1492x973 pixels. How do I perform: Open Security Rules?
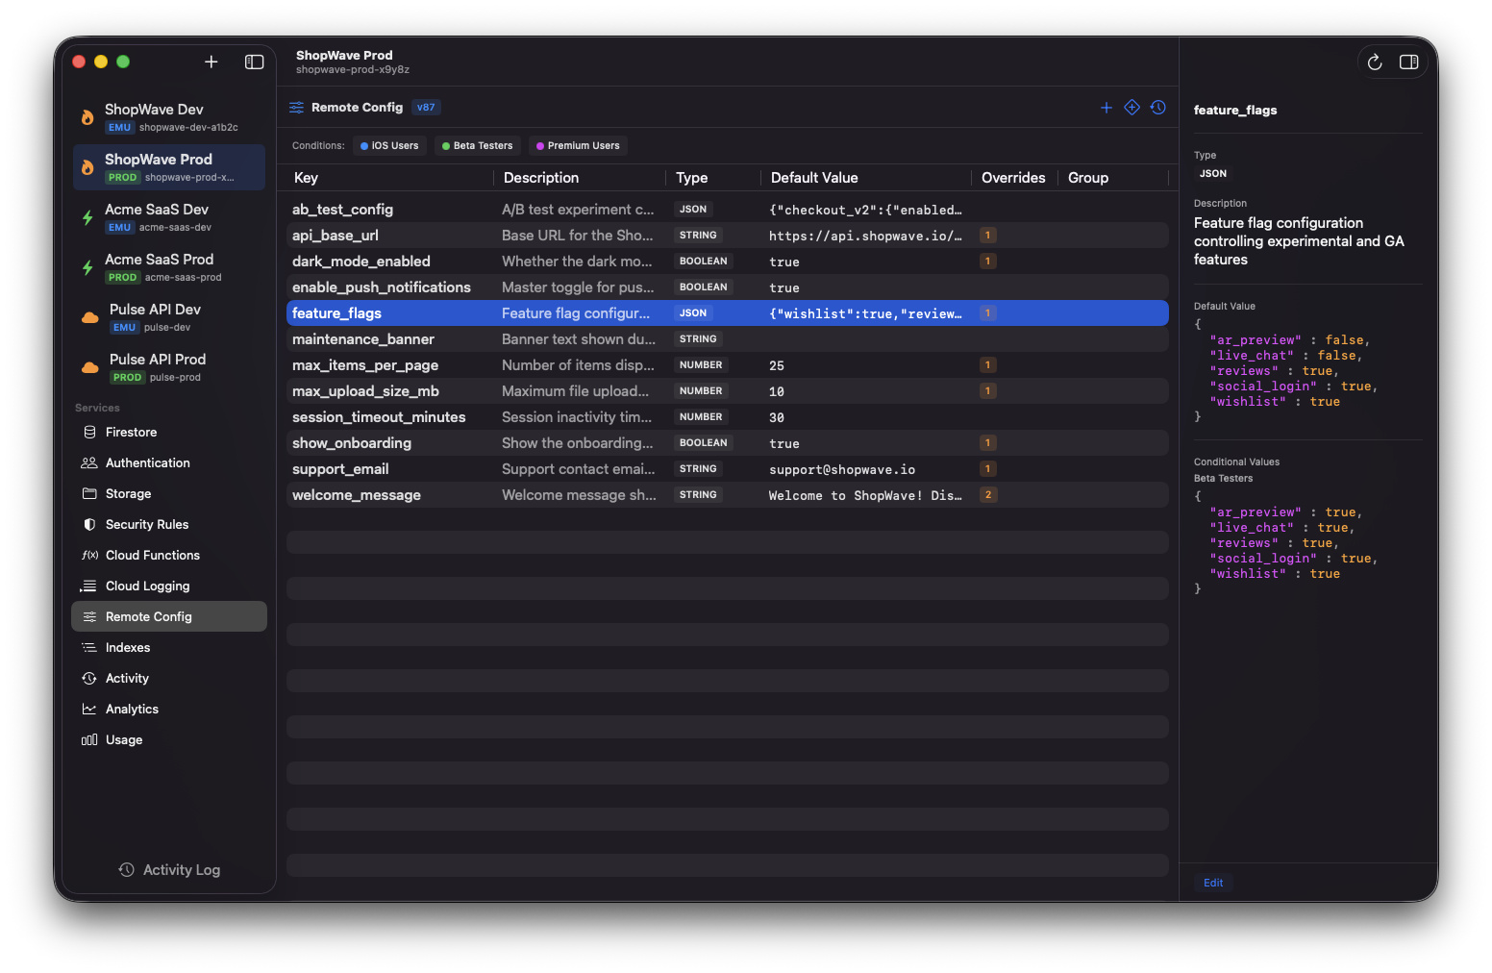[149, 524]
